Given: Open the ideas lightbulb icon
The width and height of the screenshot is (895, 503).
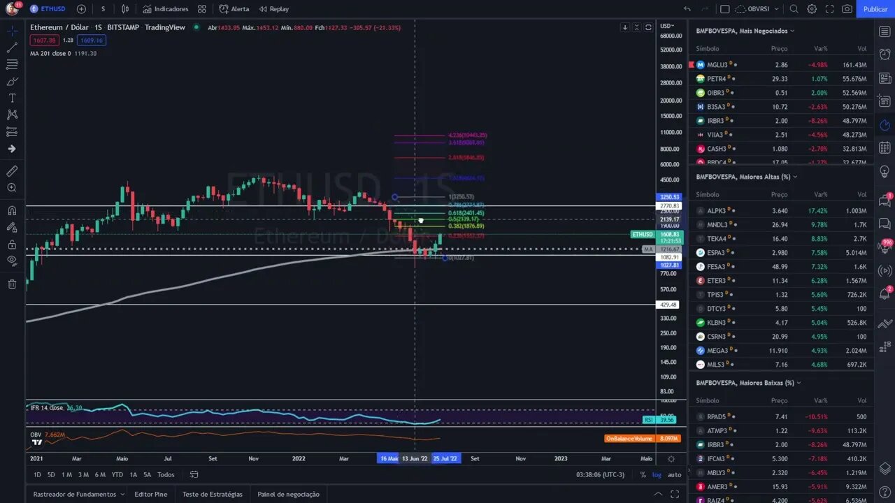Looking at the screenshot, I should point(885,171).
